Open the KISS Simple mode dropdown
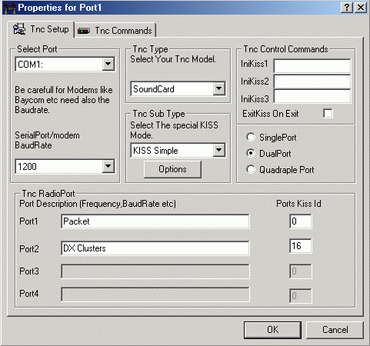This screenshot has width=370, height=346. pos(218,150)
